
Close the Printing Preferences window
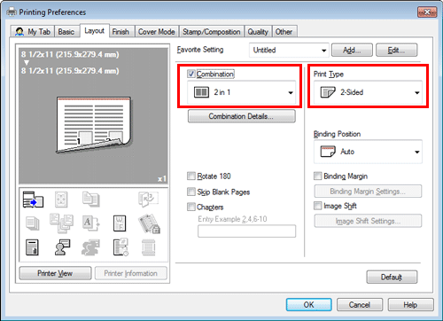427,12
